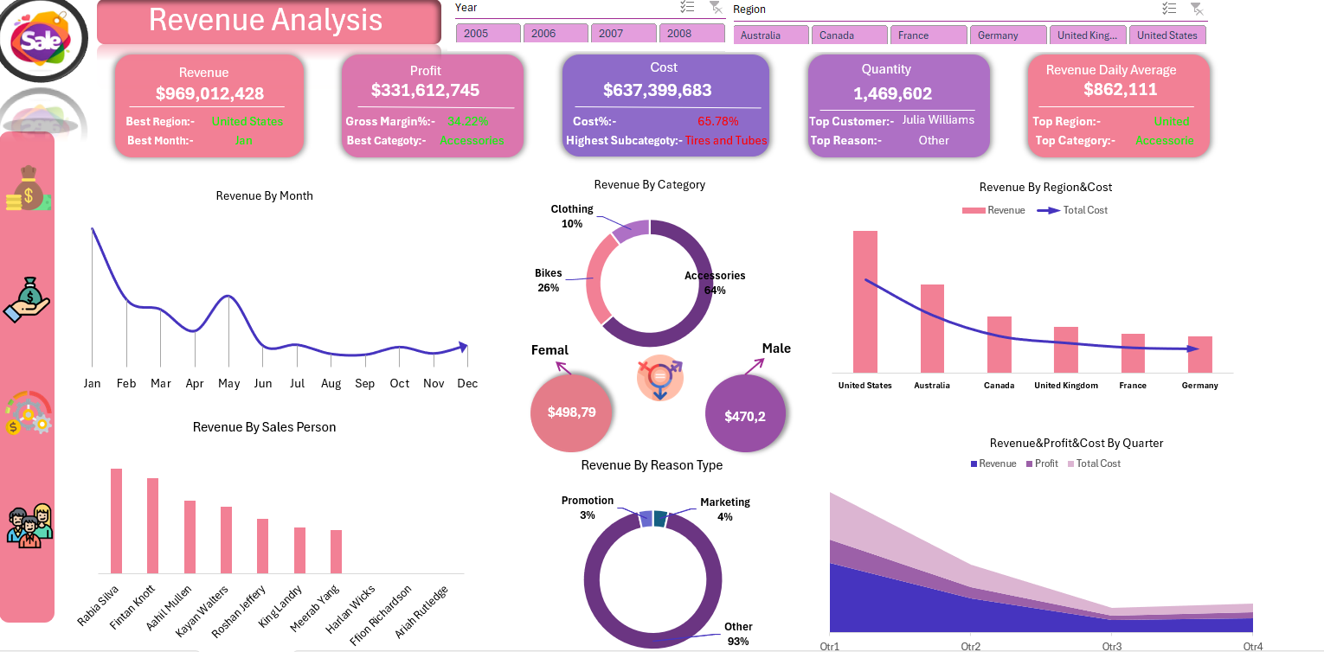This screenshot has width=1324, height=652.
Task: Click the gender symbol icon
Action: 659,377
